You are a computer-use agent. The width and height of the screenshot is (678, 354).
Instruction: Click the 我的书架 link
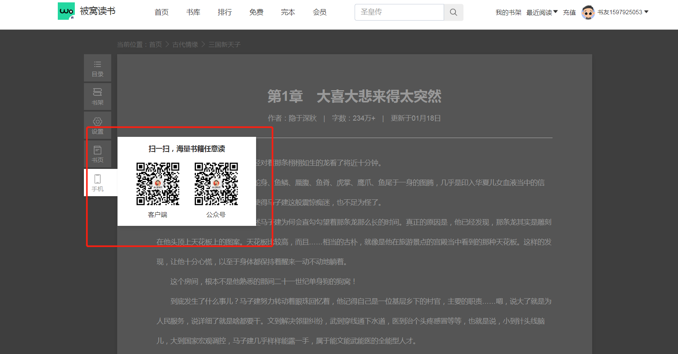(508, 12)
